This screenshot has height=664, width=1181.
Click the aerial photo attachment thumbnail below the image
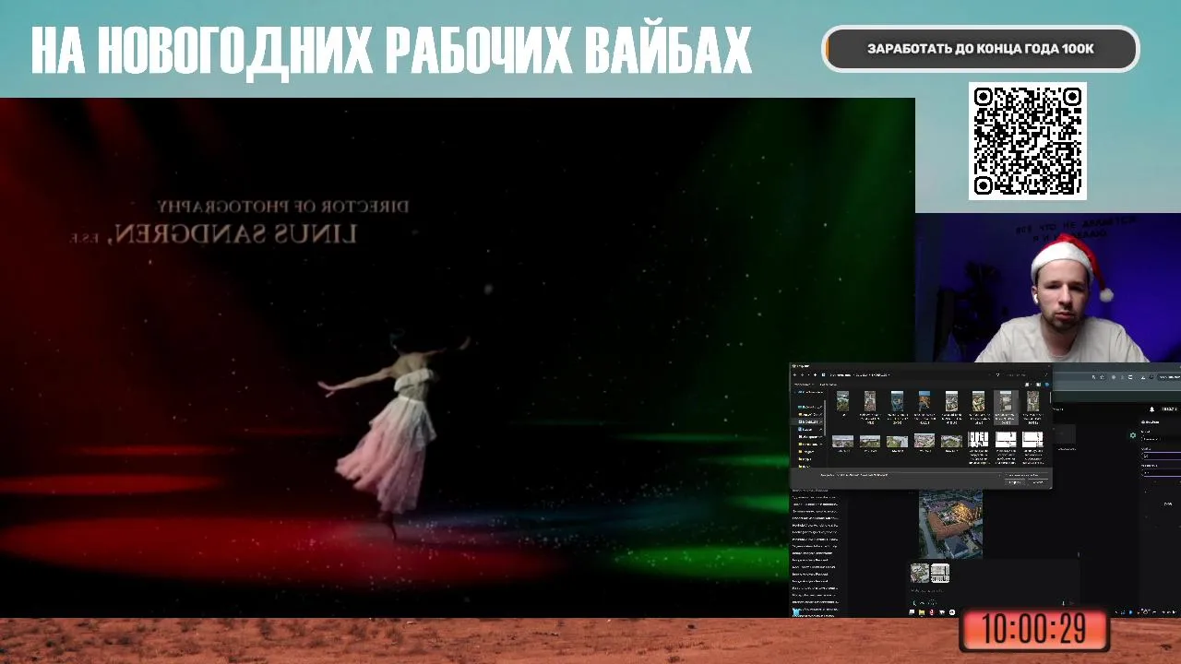point(920,573)
